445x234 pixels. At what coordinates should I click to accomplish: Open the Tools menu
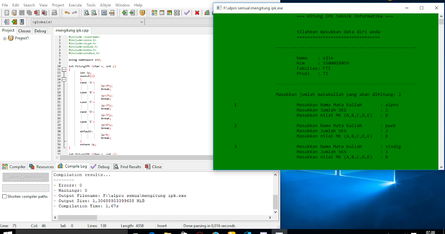pos(91,5)
